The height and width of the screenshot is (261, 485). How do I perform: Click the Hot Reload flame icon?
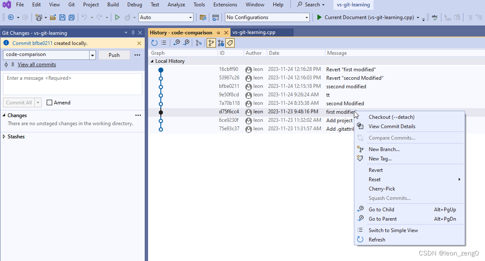point(127,17)
